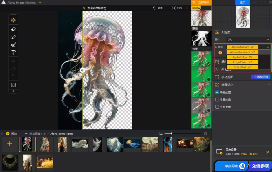Screen dimensions: 272x172
Task: Open the CPU hardware dropdown
Action: pyautogui.click(x=248, y=39)
